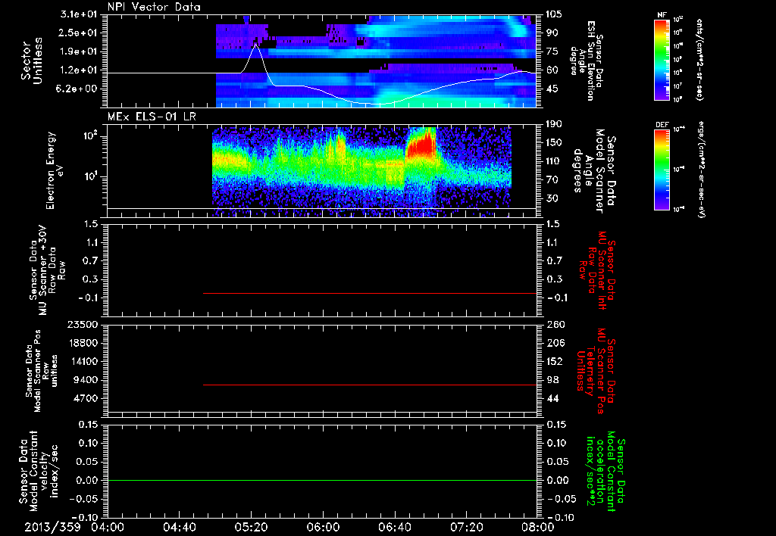The width and height of the screenshot is (776, 536).
Task: Click the 'ergs/(cm**2-sr-sec-eV)' units label
Action: pyautogui.click(x=700, y=170)
